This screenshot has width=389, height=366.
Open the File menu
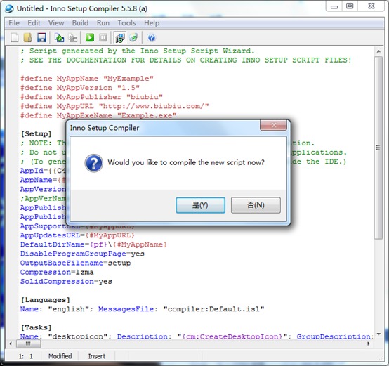pyautogui.click(x=14, y=23)
